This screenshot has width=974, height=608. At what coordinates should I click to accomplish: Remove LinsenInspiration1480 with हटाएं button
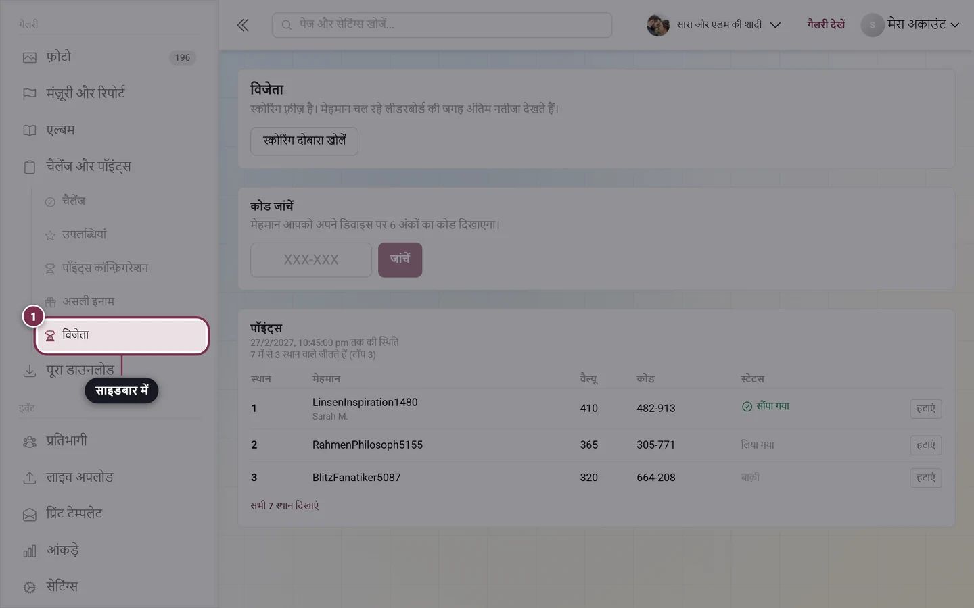(926, 409)
